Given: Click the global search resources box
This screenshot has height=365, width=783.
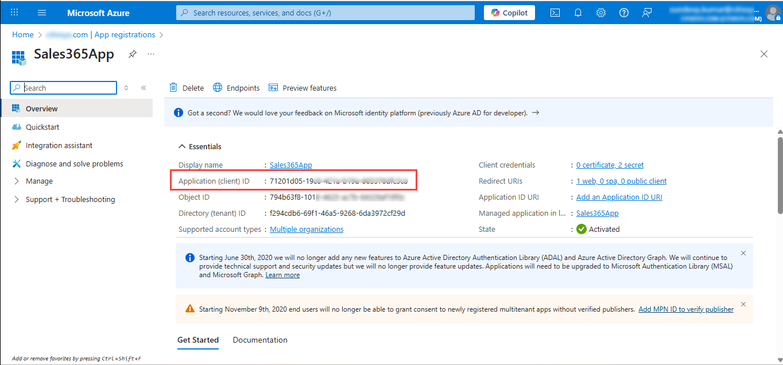Looking at the screenshot, I should point(325,13).
